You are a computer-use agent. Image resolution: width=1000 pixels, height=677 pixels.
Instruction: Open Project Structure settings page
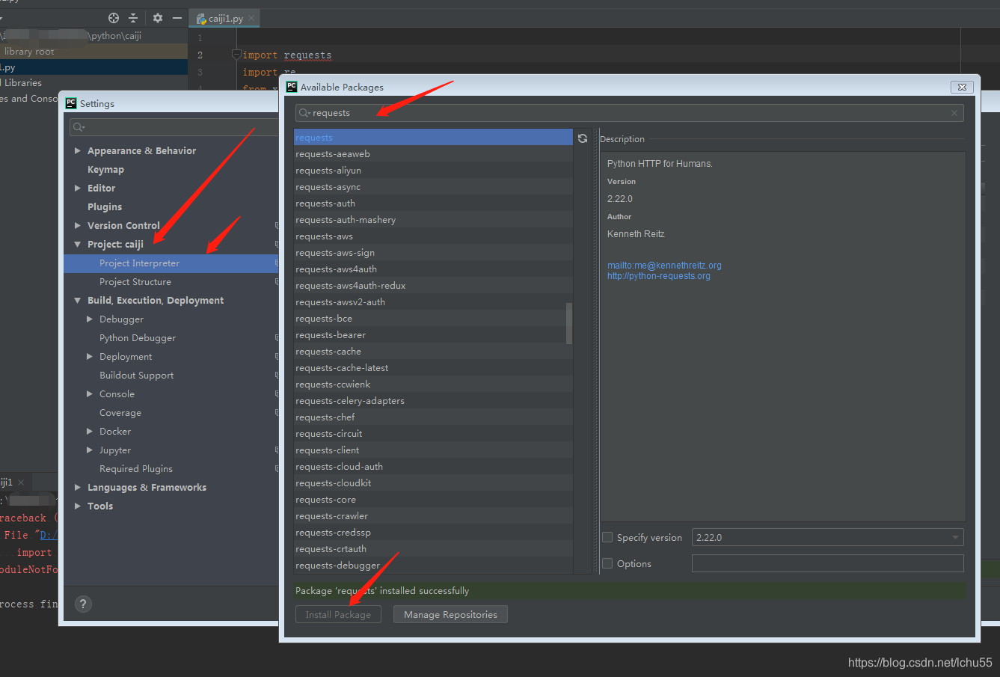click(x=135, y=282)
